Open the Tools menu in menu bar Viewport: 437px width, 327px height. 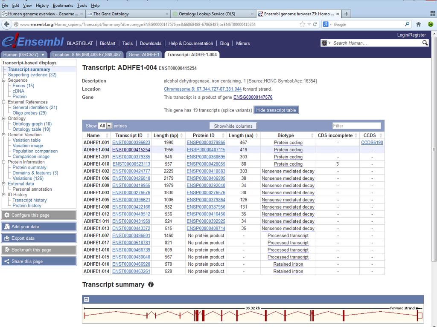click(x=82, y=5)
